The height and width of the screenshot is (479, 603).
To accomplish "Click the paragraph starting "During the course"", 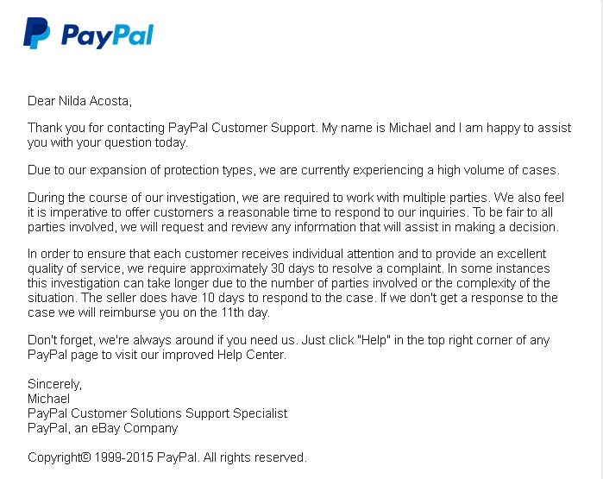I will [x=293, y=211].
